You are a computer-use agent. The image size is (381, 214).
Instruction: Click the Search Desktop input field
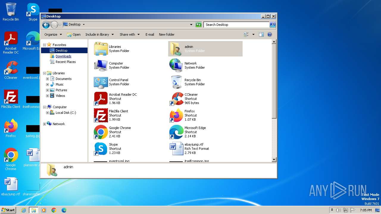coord(236,25)
